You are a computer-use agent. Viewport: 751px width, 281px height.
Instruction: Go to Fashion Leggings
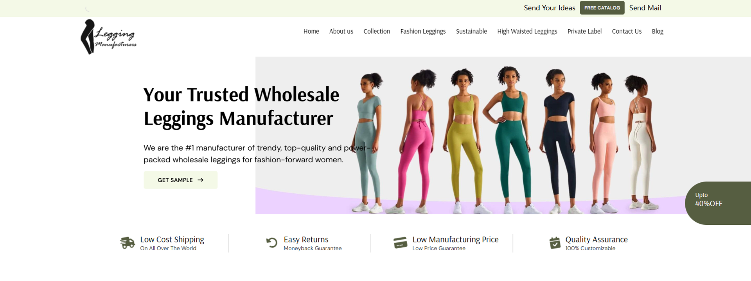pyautogui.click(x=423, y=32)
